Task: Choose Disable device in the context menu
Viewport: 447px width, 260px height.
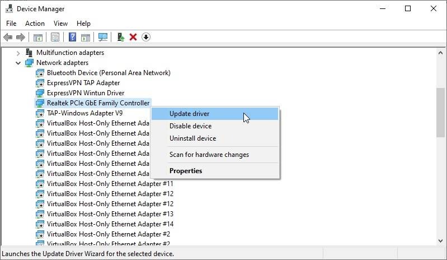Action: (x=215, y=126)
